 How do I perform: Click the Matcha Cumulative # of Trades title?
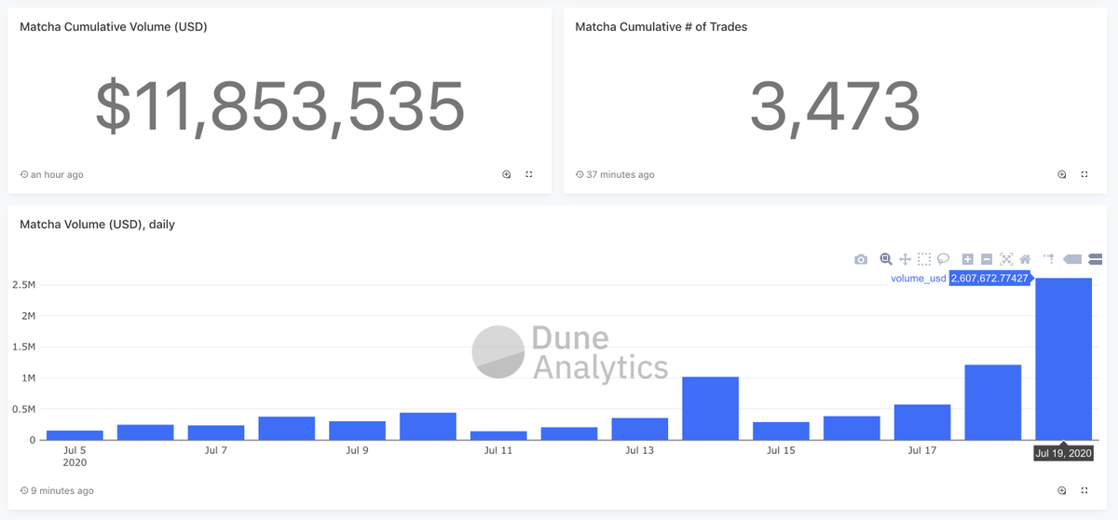click(661, 27)
